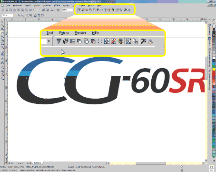Click Plot Selected icon with arrow in callout
The image size is (216, 172).
click(x=66, y=41)
